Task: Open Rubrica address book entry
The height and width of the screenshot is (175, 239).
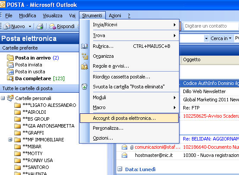Action: coord(129,46)
